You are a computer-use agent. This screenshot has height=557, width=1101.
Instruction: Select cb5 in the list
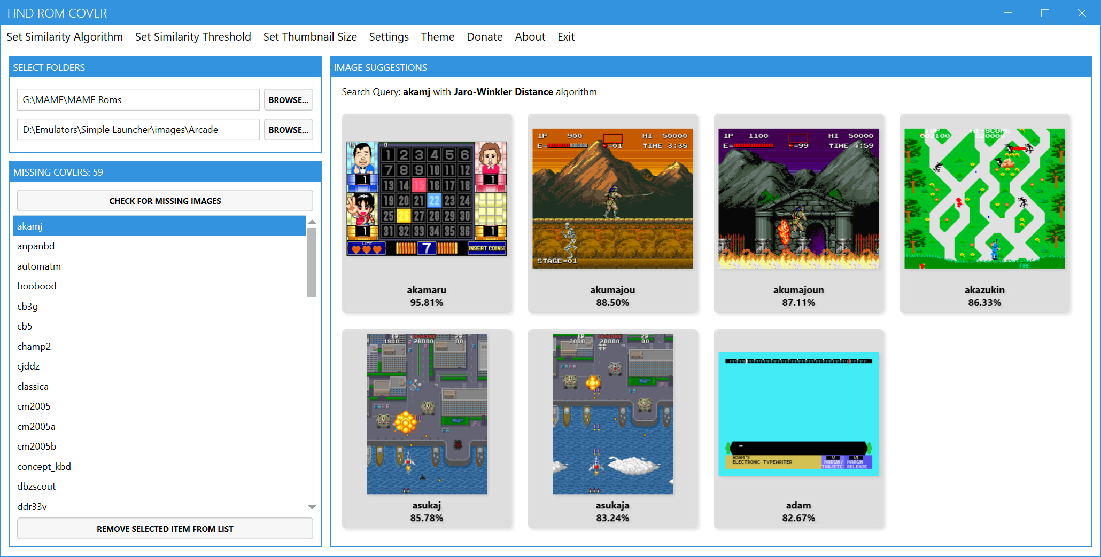(x=159, y=326)
